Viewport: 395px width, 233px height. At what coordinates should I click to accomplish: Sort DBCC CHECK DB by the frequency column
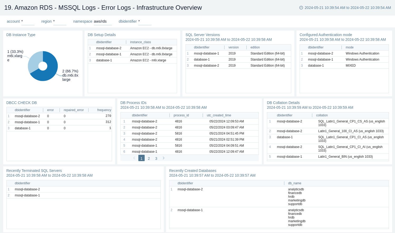104,110
